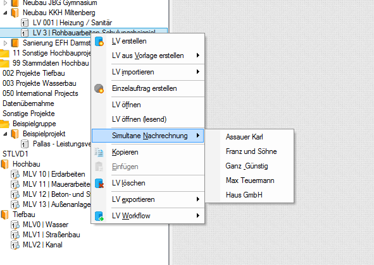Screen dimensions: 374x265
Task: Select MLV1 | Straßenbau row text
Action: click(x=51, y=235)
